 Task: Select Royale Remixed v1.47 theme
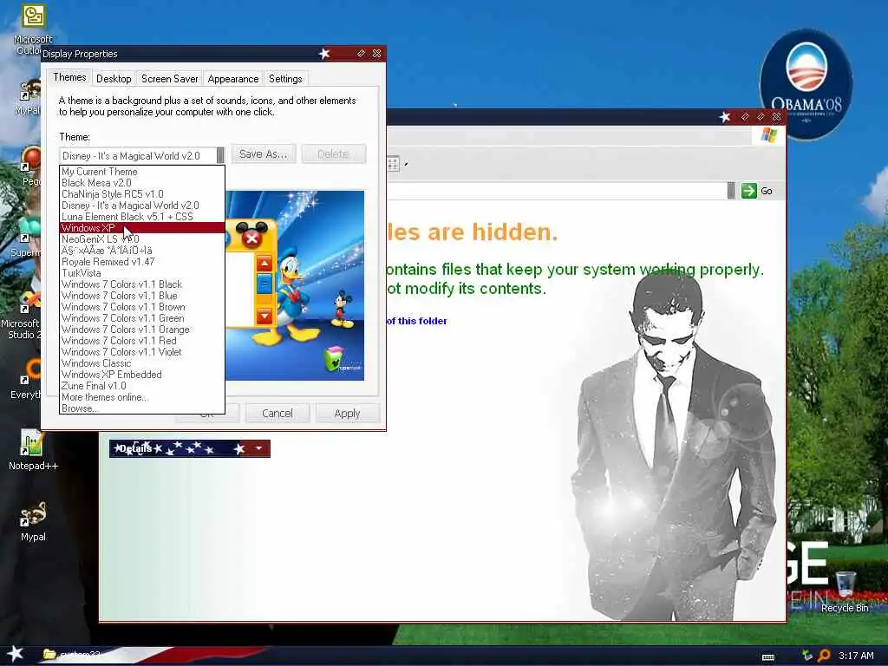[x=142, y=262]
